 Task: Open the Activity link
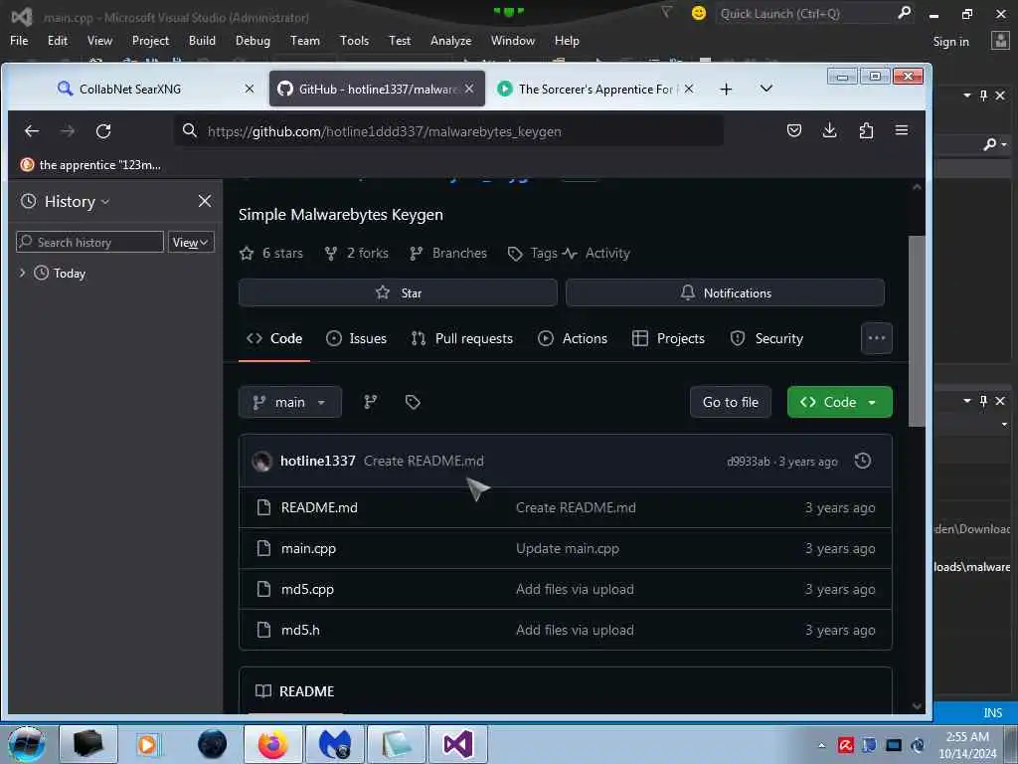596,254
